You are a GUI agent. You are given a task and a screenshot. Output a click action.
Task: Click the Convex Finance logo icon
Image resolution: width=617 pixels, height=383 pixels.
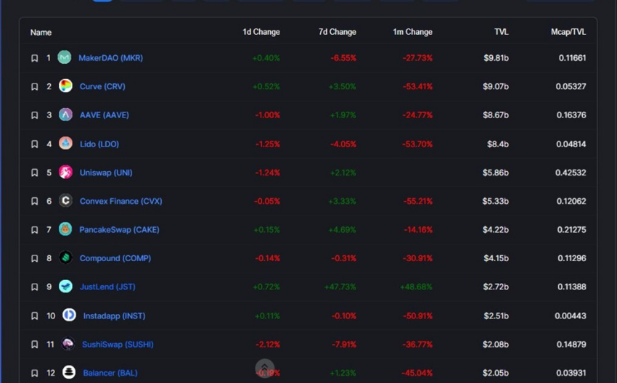pyautogui.click(x=66, y=201)
